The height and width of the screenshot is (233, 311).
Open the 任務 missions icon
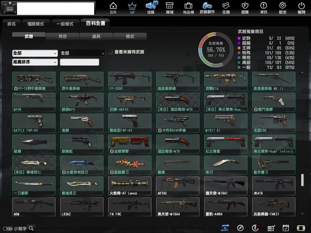click(x=226, y=8)
